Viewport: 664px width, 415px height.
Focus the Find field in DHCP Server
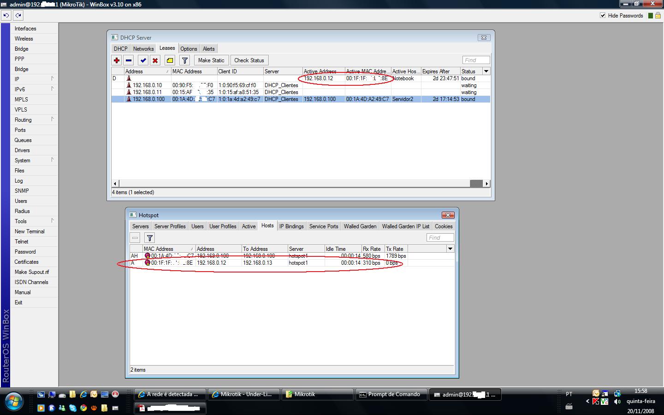pos(476,60)
